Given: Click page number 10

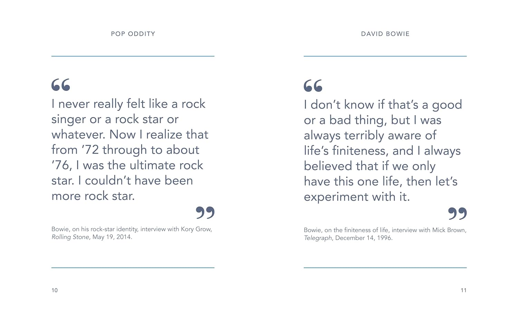Looking at the screenshot, I should coord(55,290).
